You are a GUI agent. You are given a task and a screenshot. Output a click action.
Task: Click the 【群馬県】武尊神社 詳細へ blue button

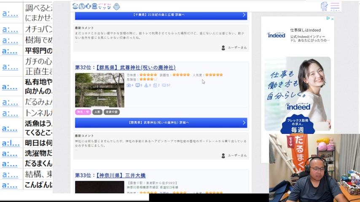point(161,122)
